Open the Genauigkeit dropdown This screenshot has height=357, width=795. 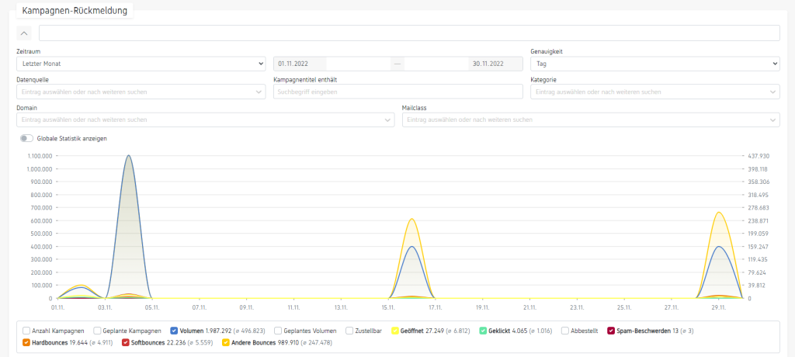click(x=654, y=64)
